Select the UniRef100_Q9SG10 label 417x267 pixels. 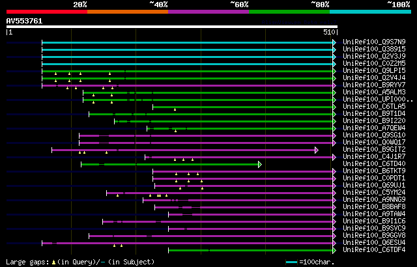tap(374, 135)
